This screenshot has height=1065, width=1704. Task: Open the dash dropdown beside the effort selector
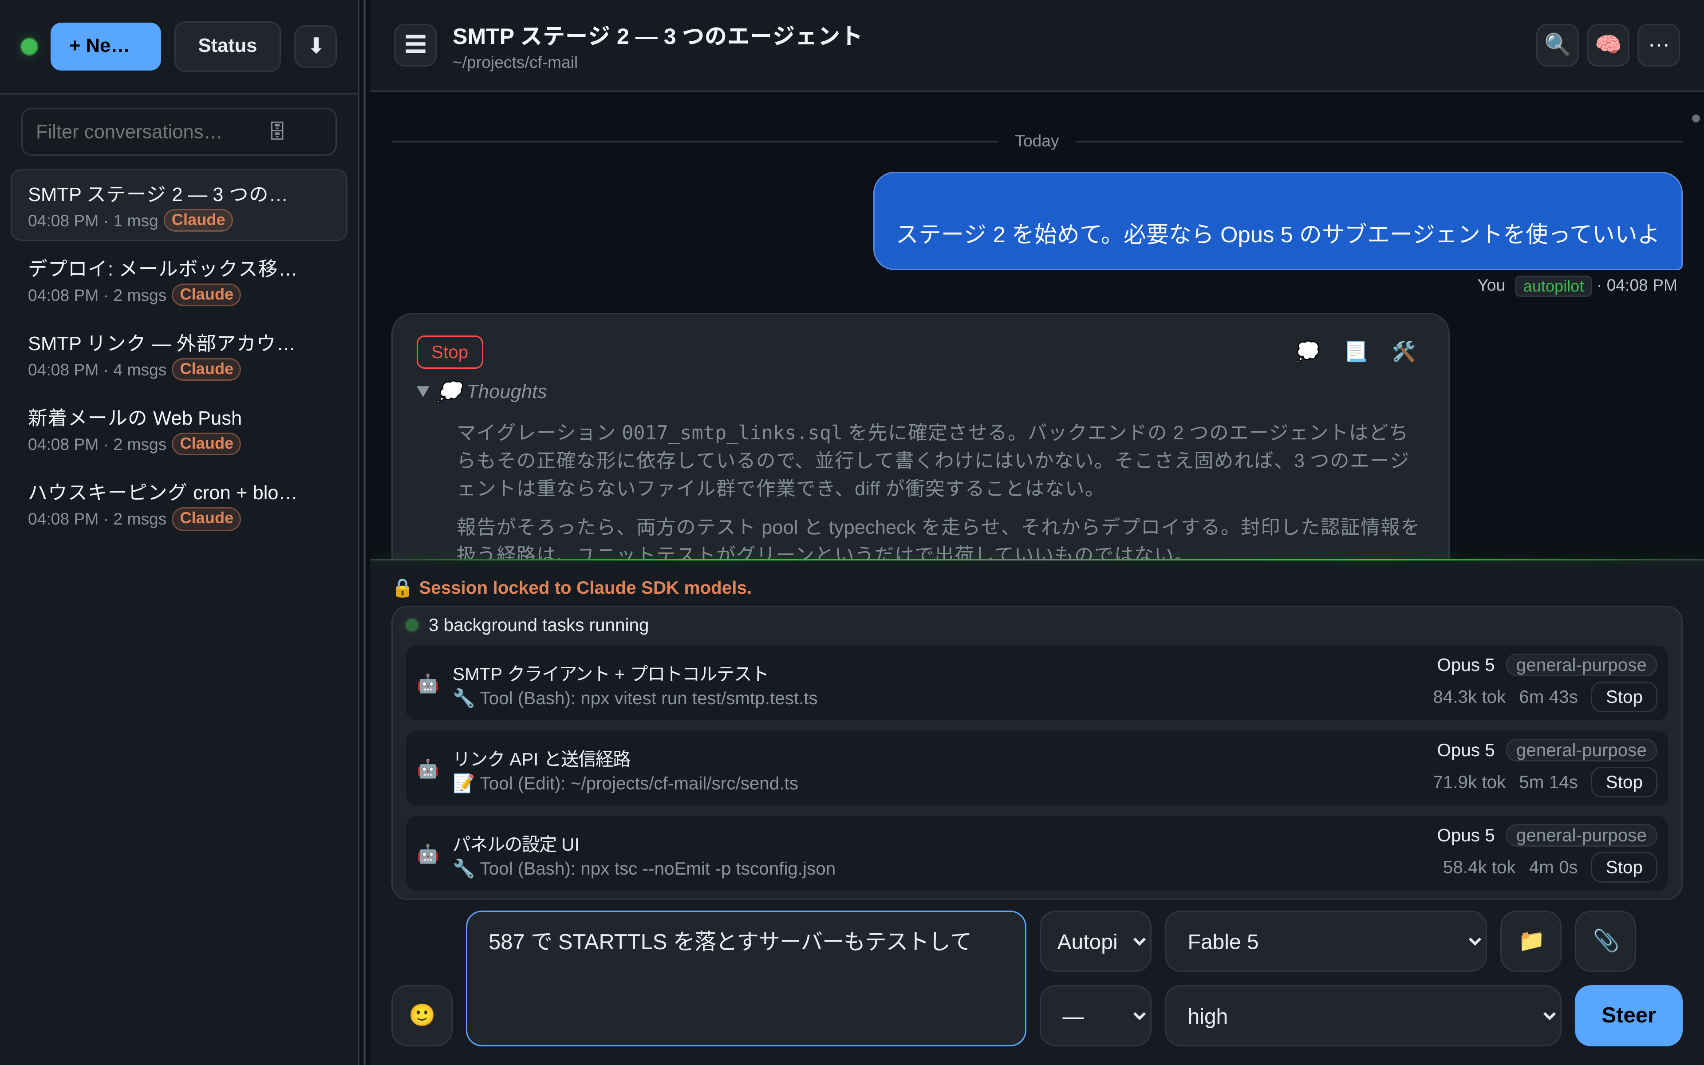[x=1096, y=1016]
